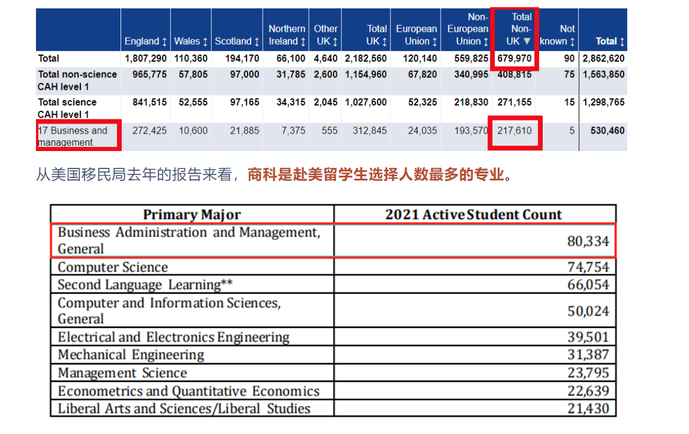Sort the Northern Ireland column
Image resolution: width=689 pixels, height=434 pixels.
303,41
